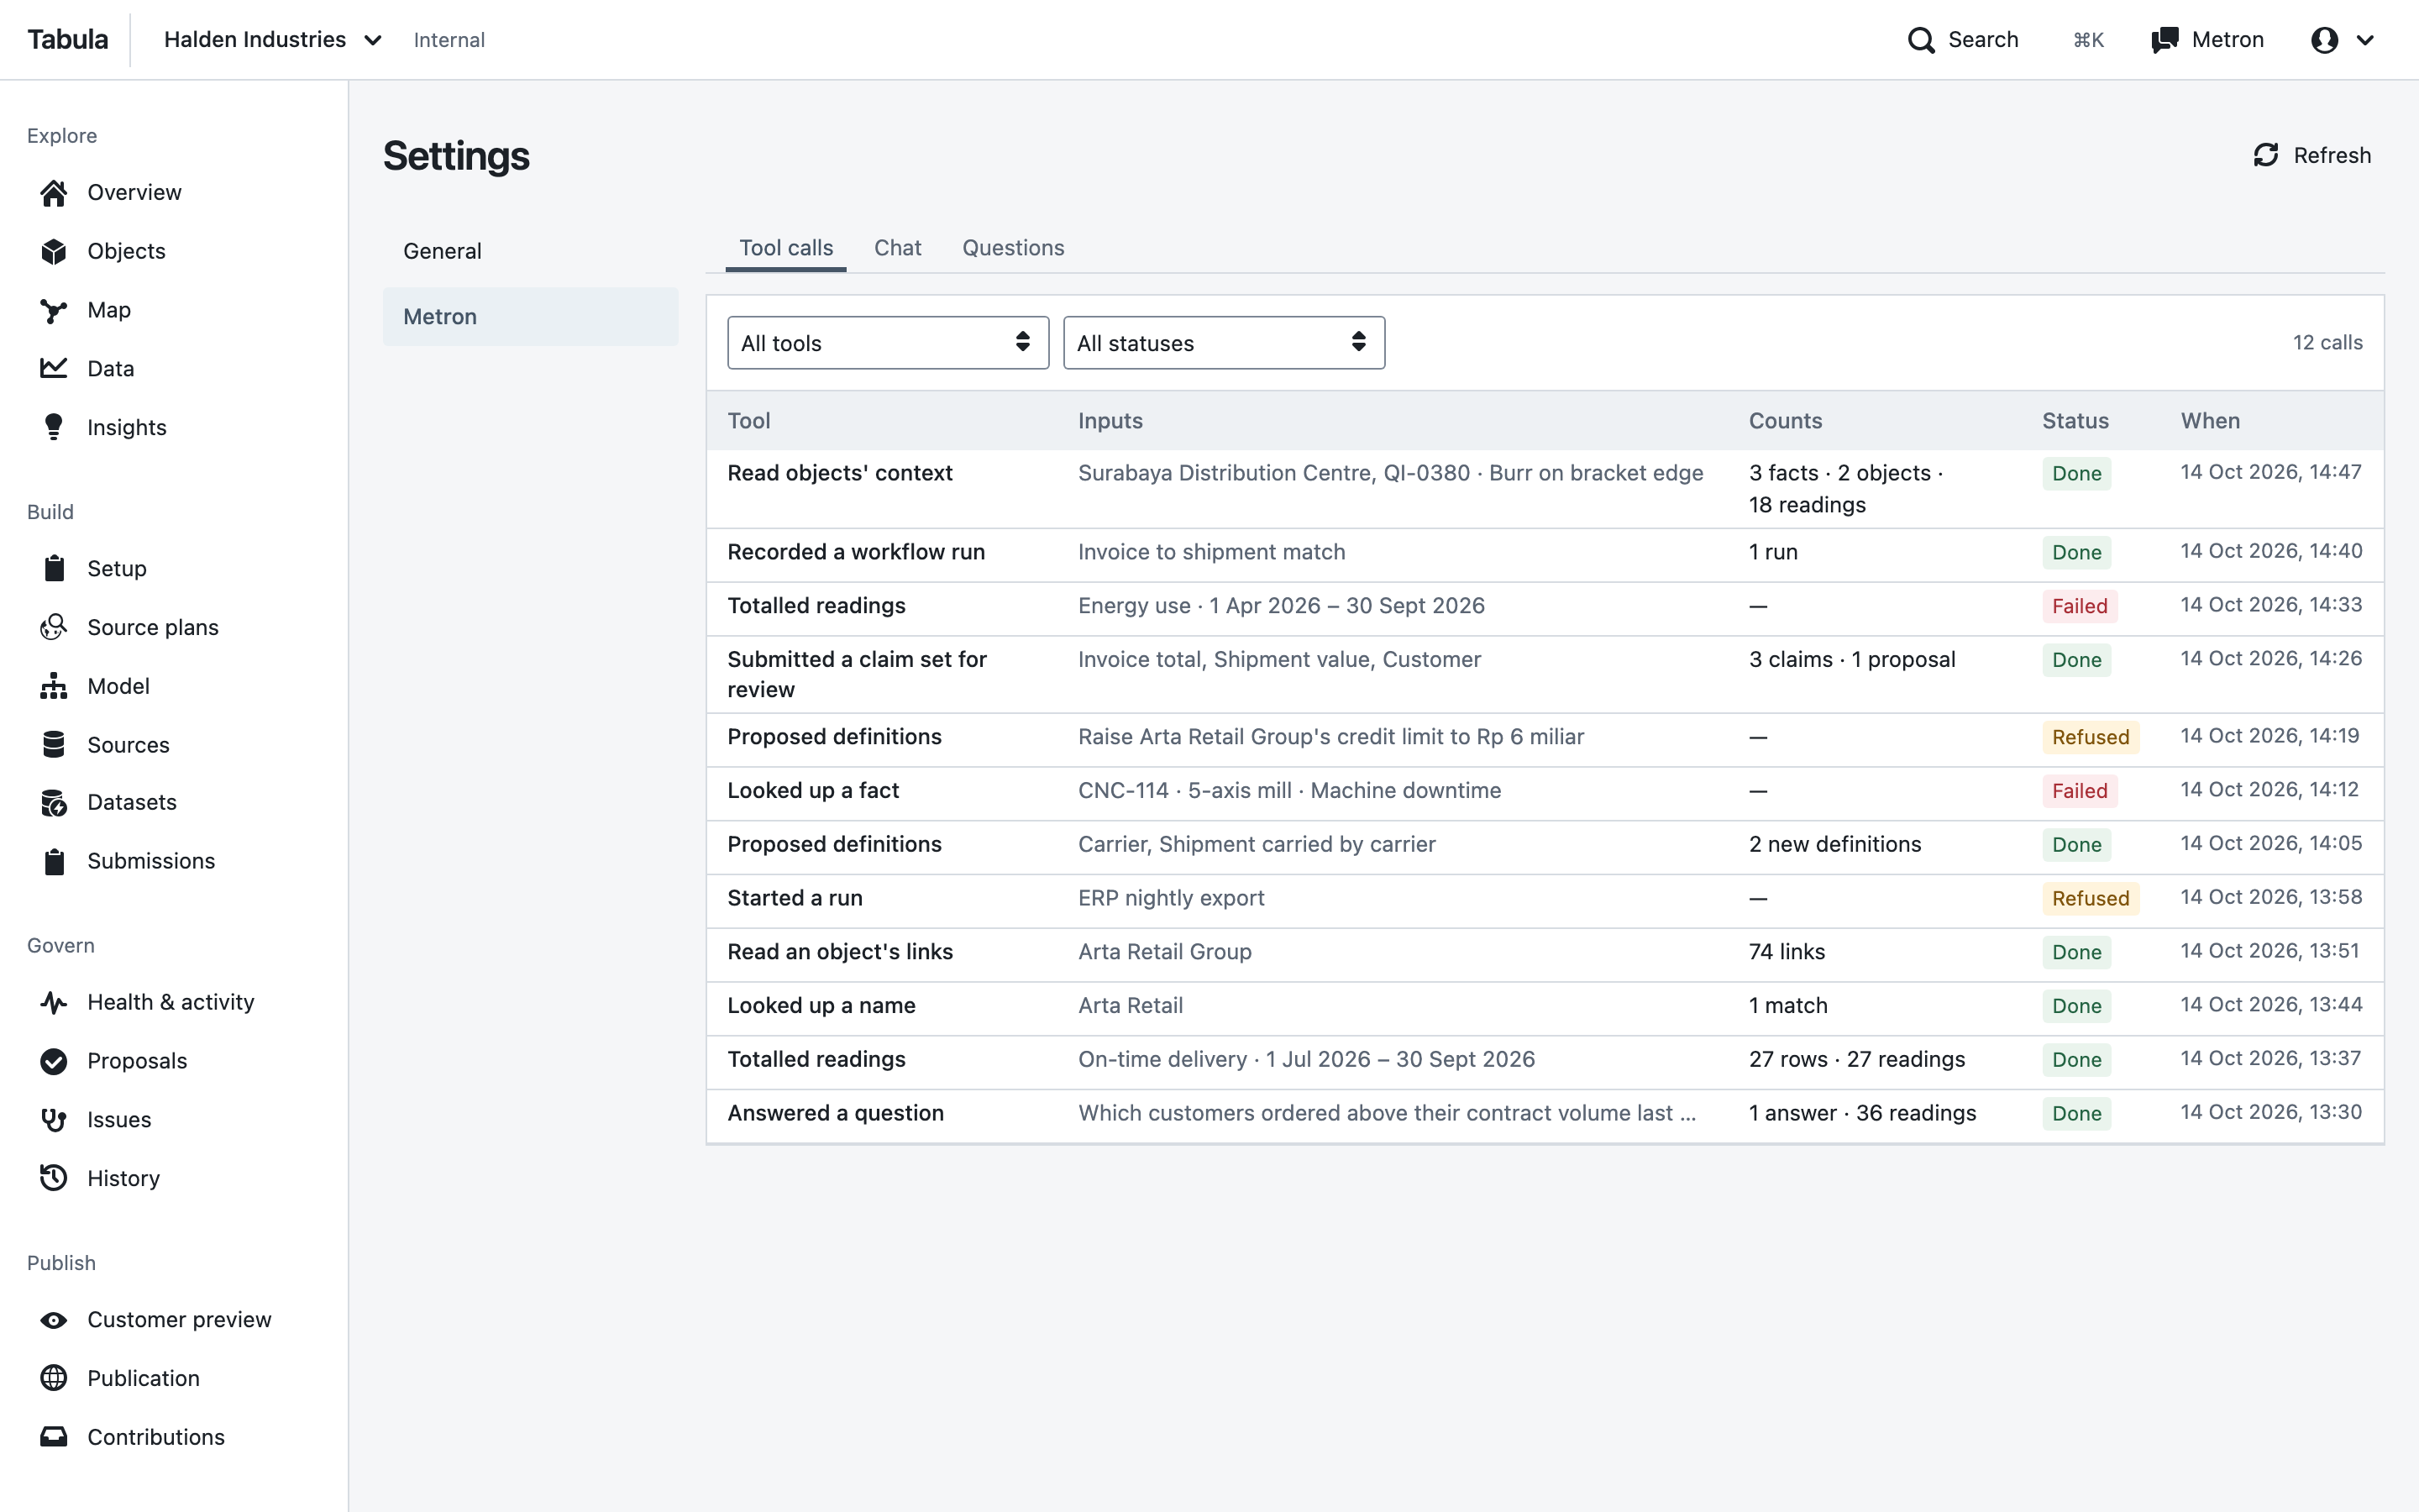
Task: Click the Source plans icon
Action: (54, 628)
